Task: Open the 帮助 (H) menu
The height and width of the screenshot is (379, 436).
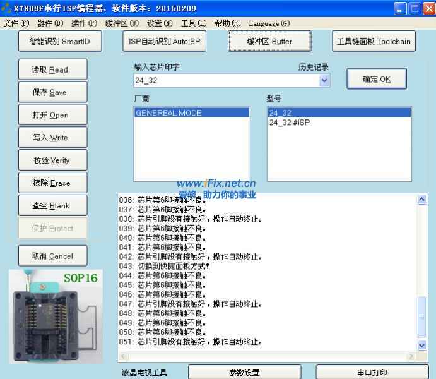Action: tap(228, 23)
